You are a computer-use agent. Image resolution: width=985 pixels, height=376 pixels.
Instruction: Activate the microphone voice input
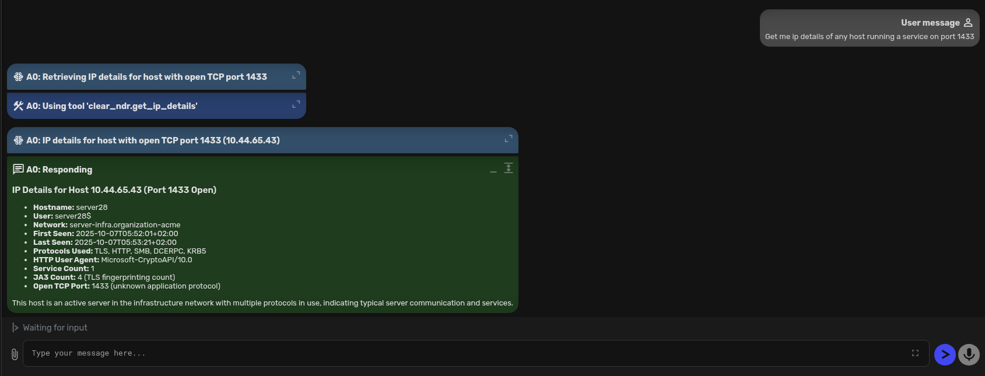coord(969,354)
